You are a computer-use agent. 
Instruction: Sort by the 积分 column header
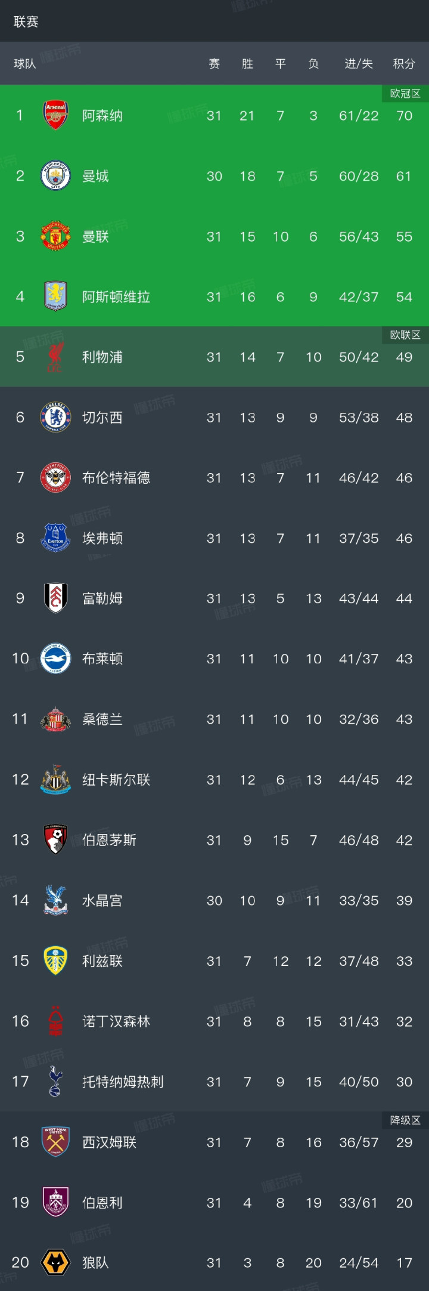[404, 64]
